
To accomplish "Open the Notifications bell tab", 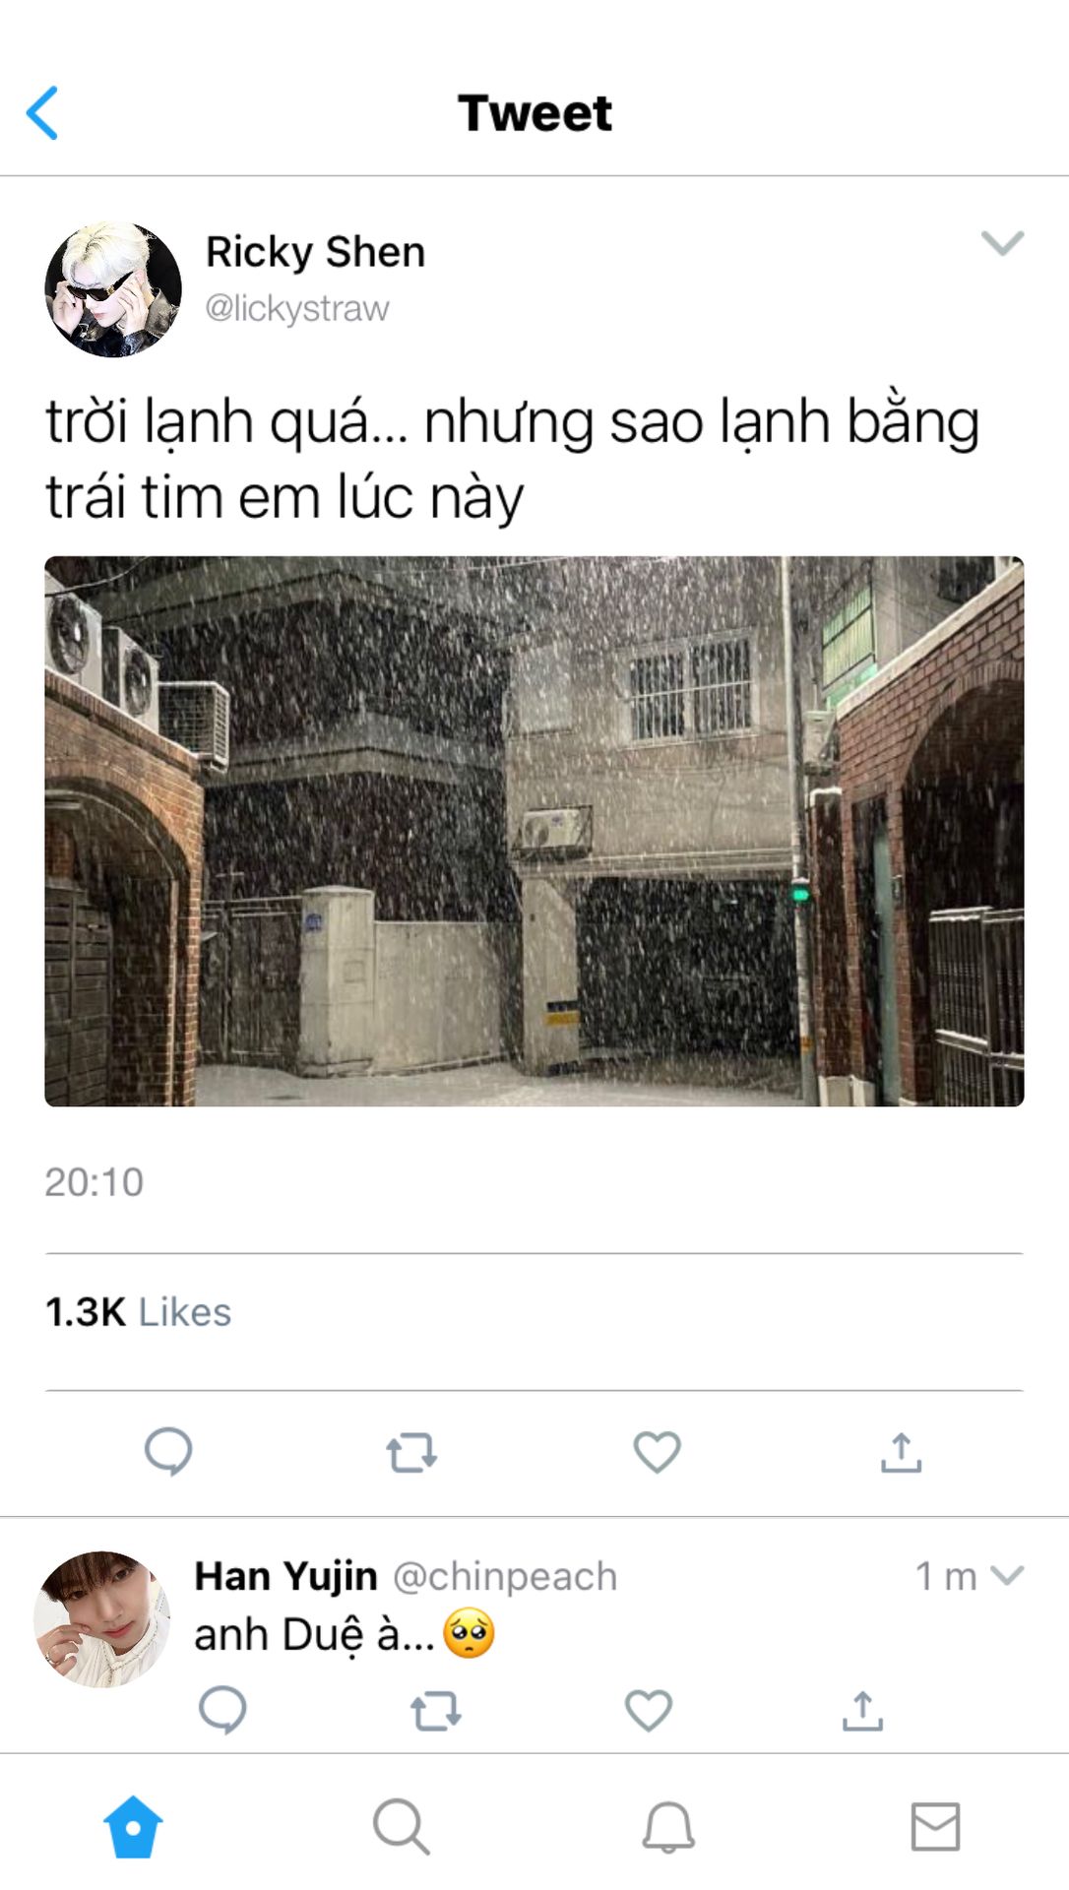I will click(x=668, y=1827).
